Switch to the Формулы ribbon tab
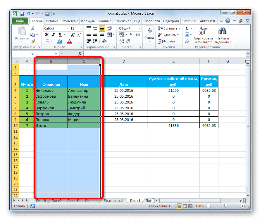This screenshot has height=221, width=262. coord(88,21)
